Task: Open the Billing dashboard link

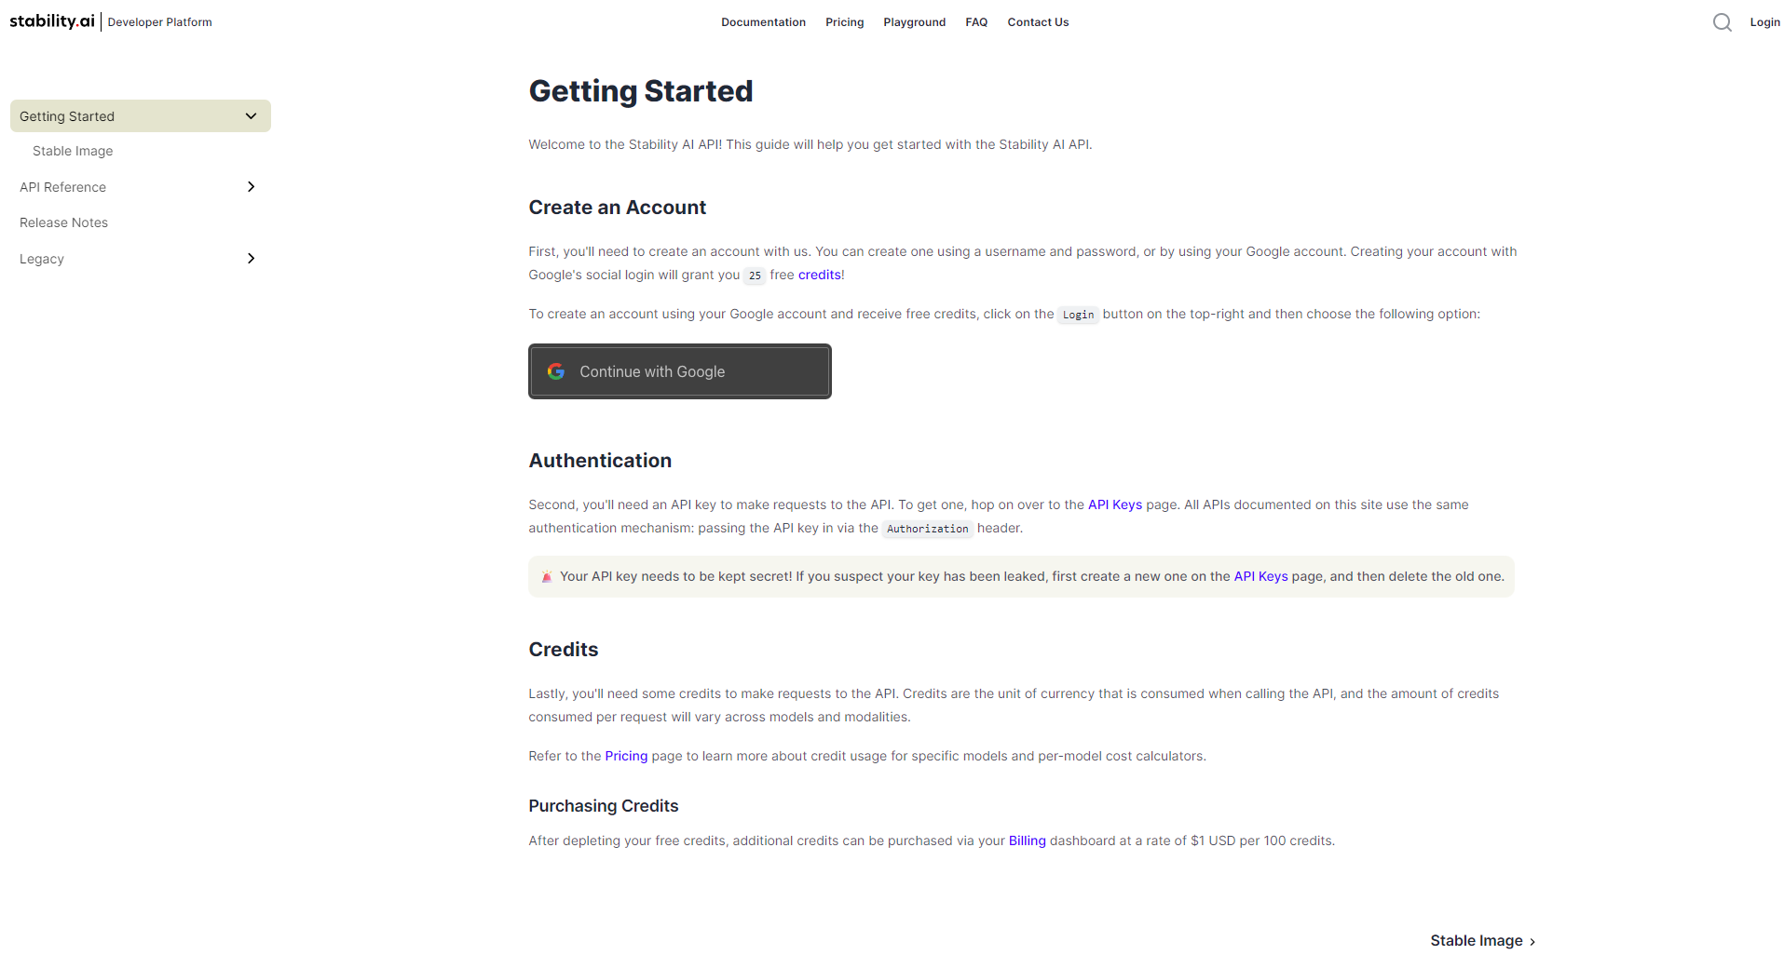Action: tap(1027, 841)
